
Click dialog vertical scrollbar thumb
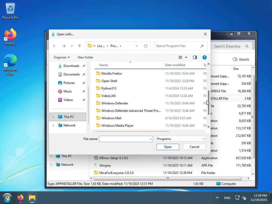pyautogui.click(x=209, y=102)
